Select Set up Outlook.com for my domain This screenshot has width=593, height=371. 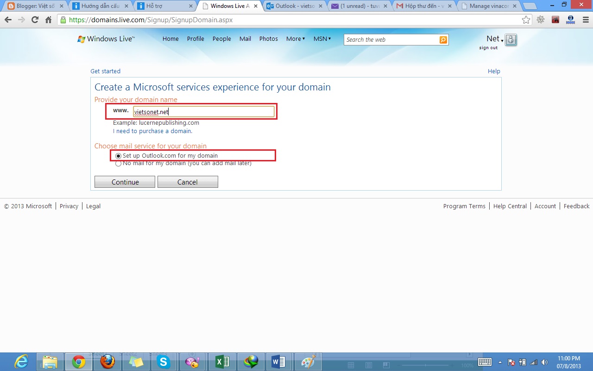(x=118, y=156)
